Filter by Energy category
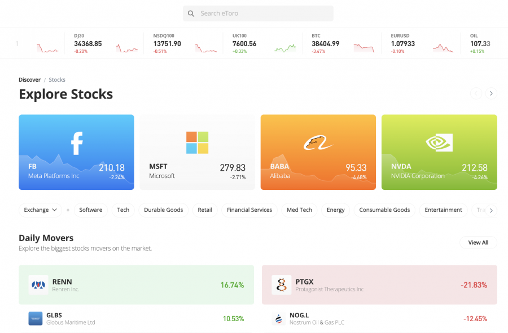Viewport: 508px width, 333px height. (336, 210)
